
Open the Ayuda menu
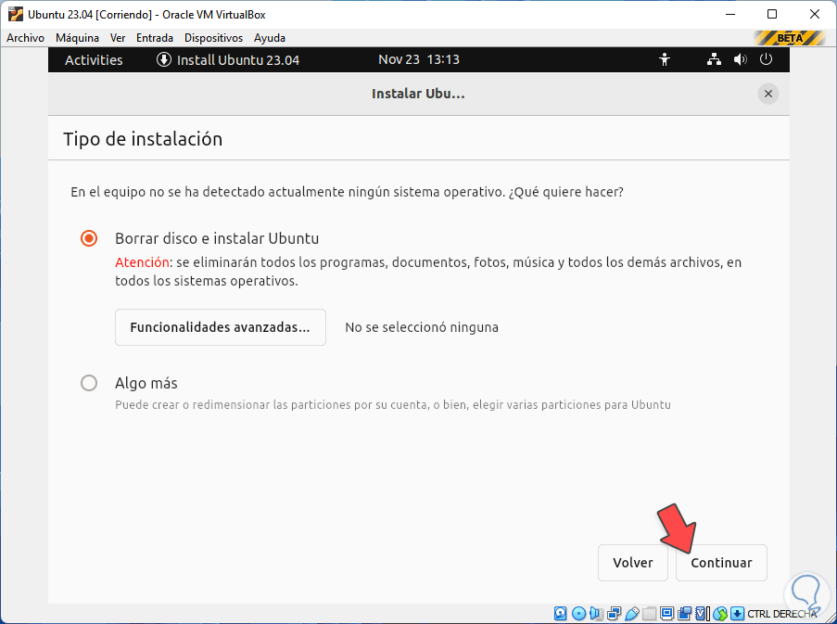(270, 38)
